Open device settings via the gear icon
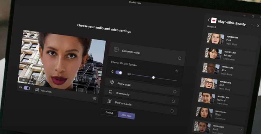 click(x=94, y=99)
